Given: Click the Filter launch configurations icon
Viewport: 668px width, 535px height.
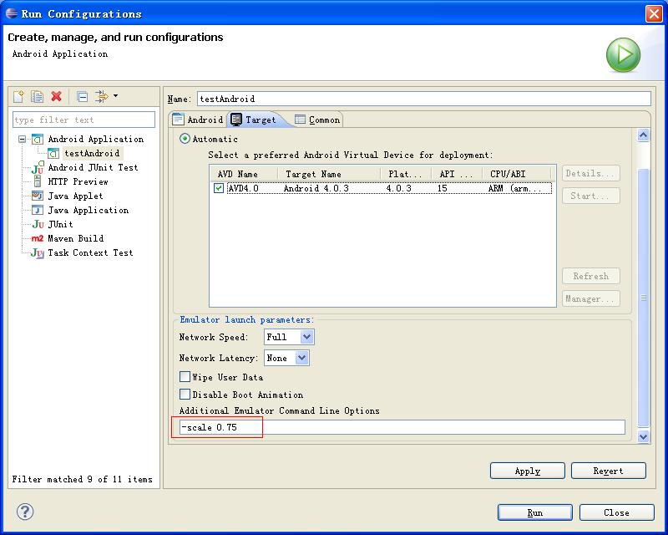Looking at the screenshot, I should [x=101, y=96].
